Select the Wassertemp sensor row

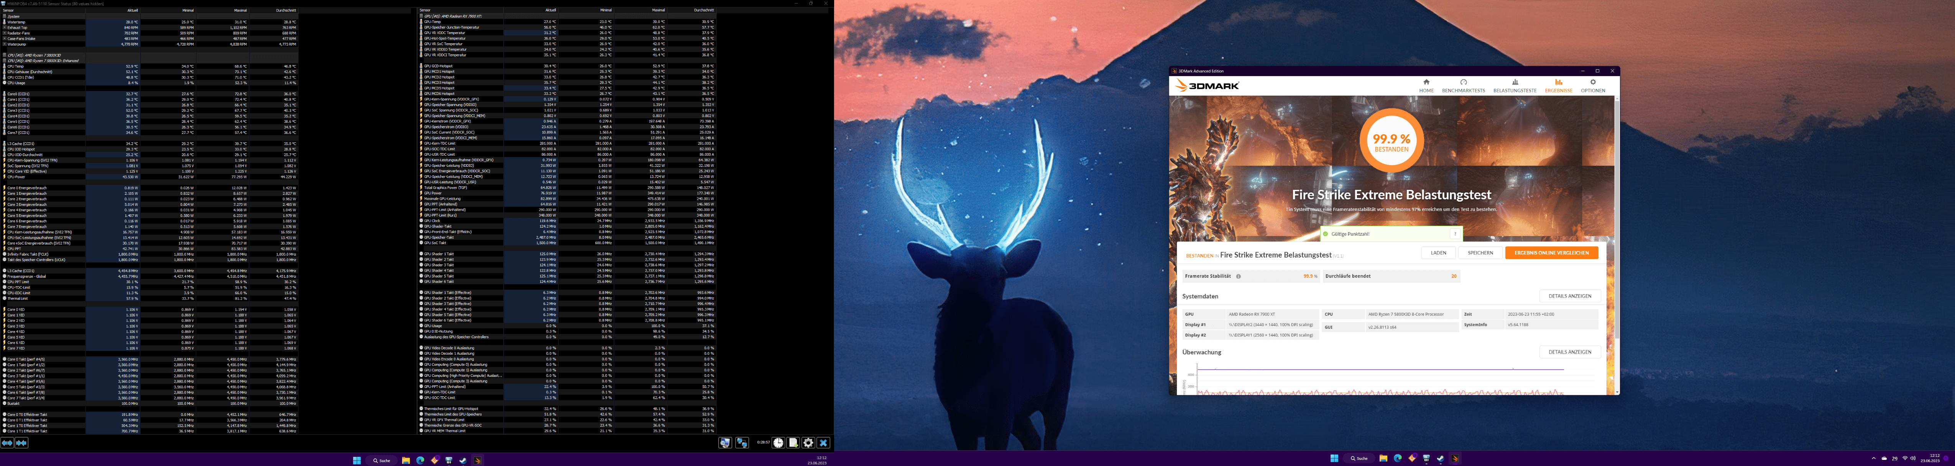point(149,22)
